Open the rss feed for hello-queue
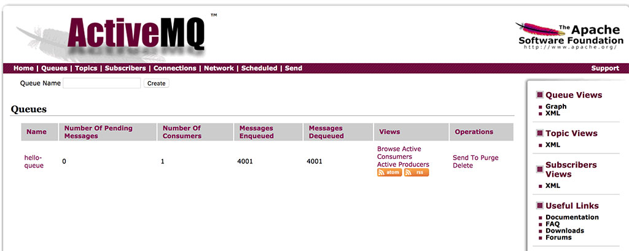629x251 pixels. [x=416, y=172]
